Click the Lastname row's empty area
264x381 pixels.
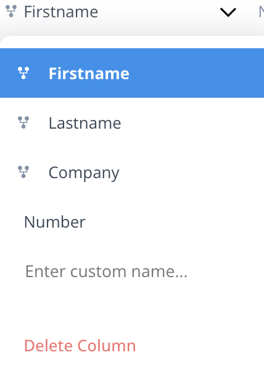(x=192, y=122)
